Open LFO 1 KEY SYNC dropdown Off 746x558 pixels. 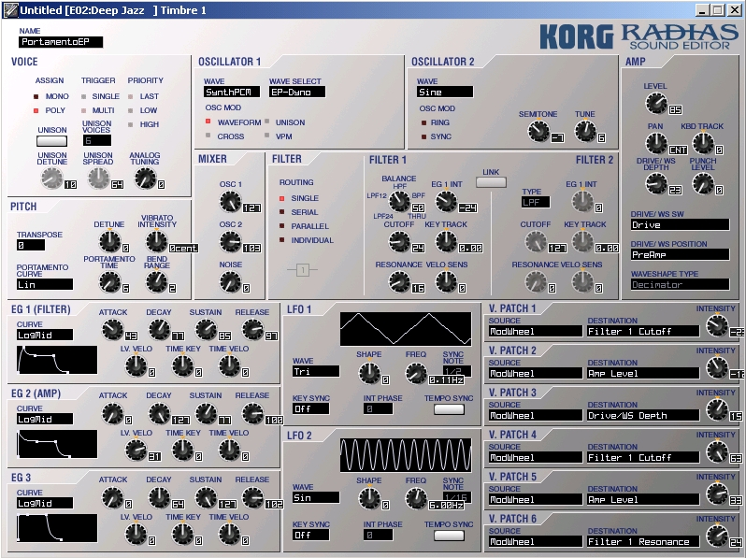(x=310, y=408)
